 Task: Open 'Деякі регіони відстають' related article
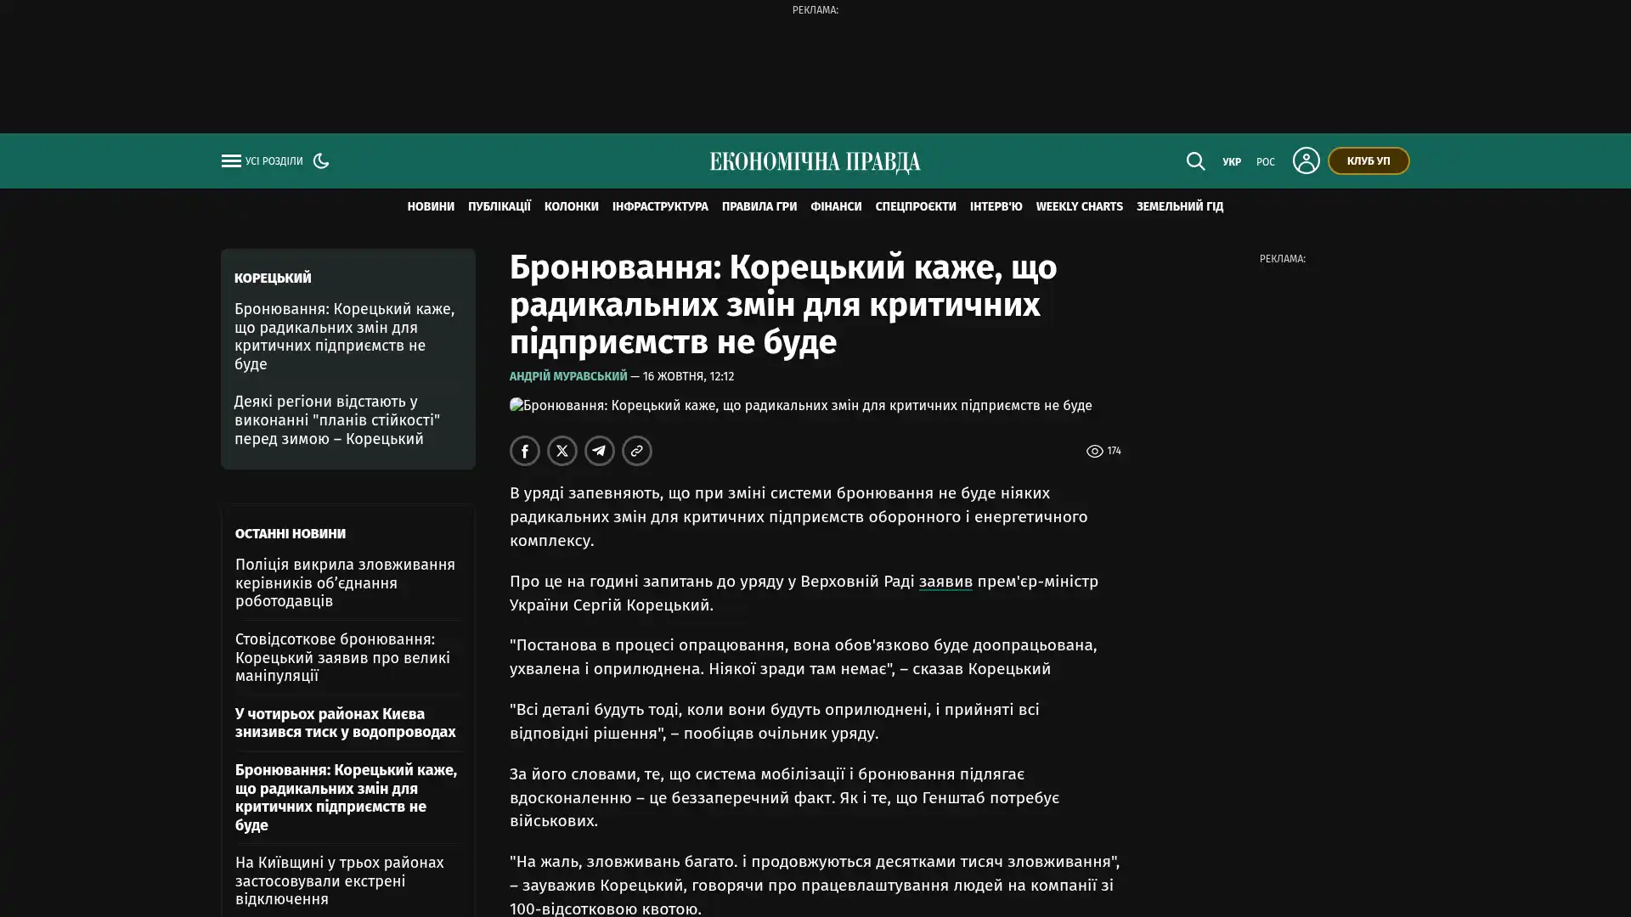pos(337,420)
